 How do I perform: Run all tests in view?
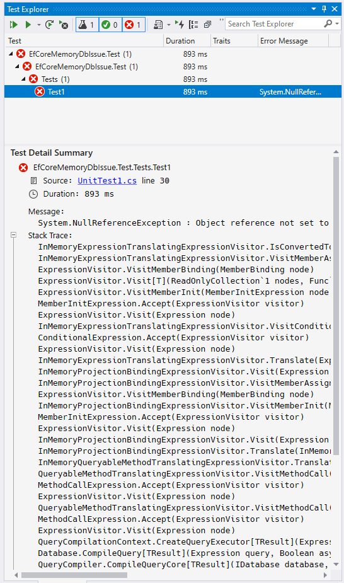pos(14,25)
